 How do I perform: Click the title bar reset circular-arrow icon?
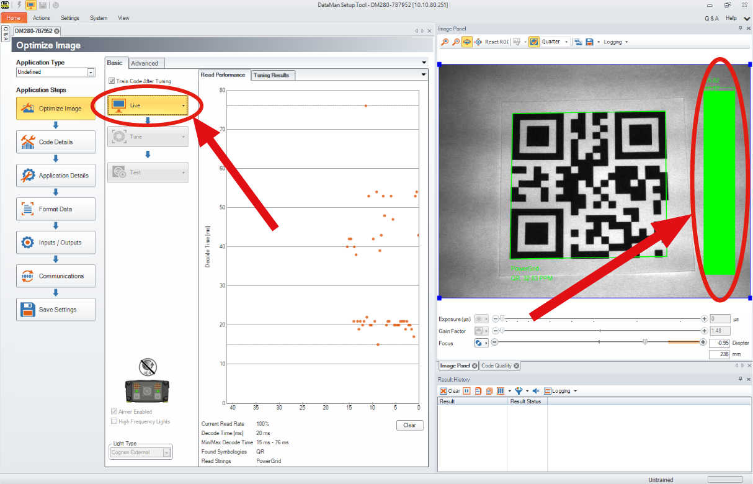coord(55,5)
